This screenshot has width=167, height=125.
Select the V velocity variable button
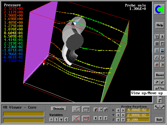pyautogui.click(x=61, y=120)
